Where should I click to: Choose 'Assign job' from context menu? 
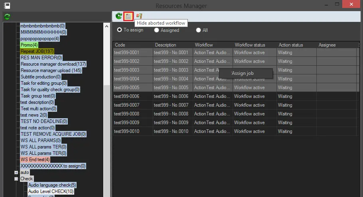[243, 73]
